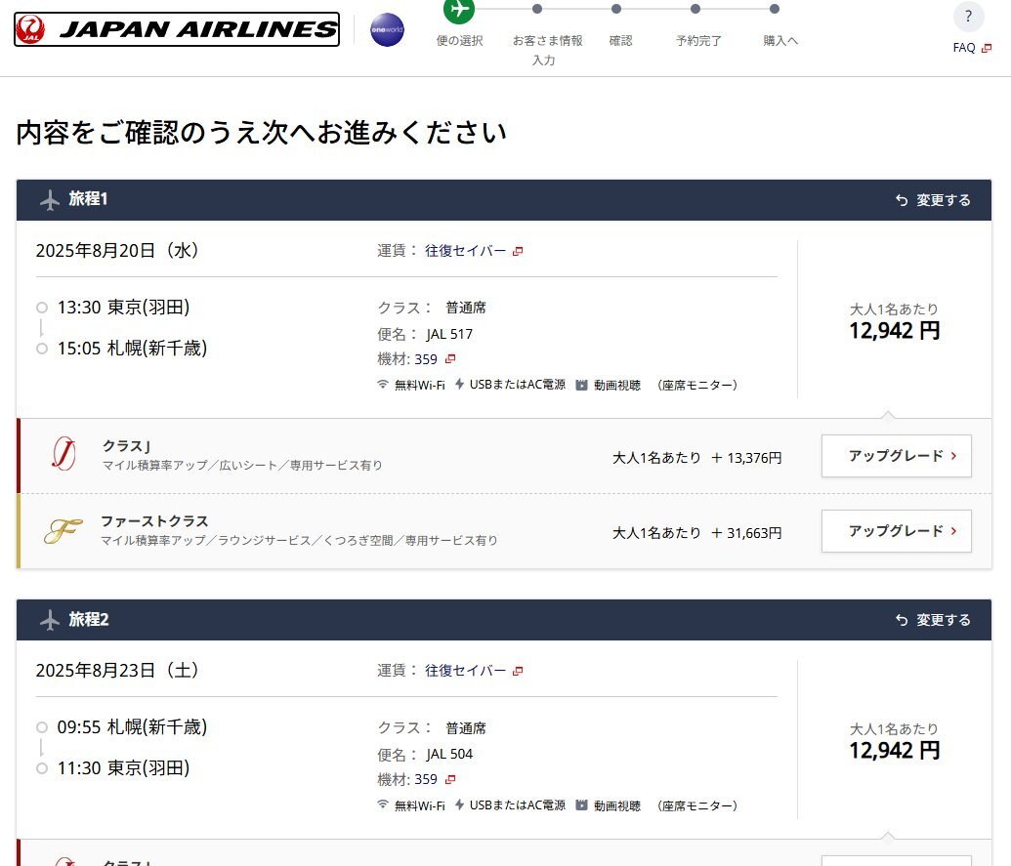1011x866 pixels.
Task: Click the +13,376円 upgrade price
Action: coord(746,458)
